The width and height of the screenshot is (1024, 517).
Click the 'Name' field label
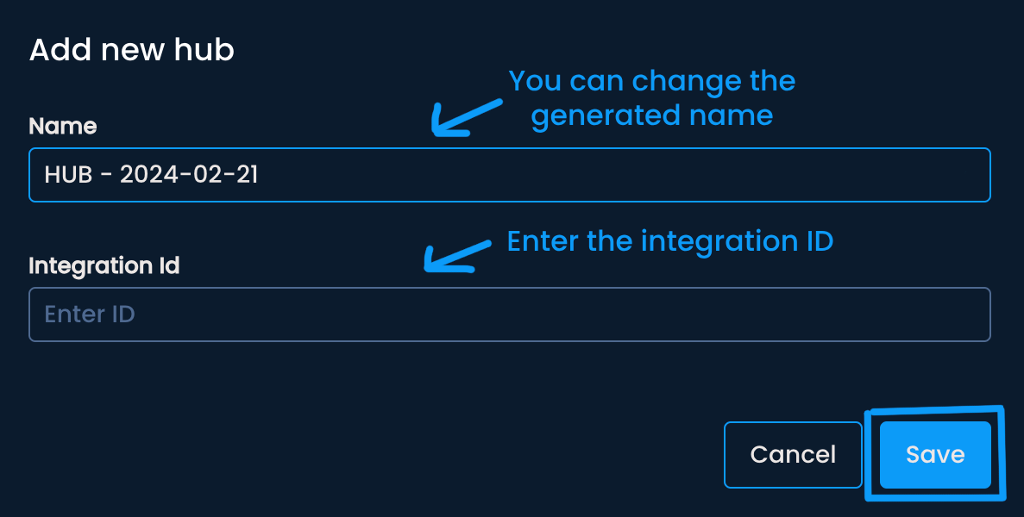[63, 126]
